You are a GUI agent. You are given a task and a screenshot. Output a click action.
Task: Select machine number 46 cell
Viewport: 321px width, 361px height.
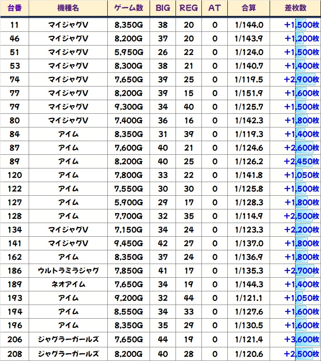tap(15, 38)
